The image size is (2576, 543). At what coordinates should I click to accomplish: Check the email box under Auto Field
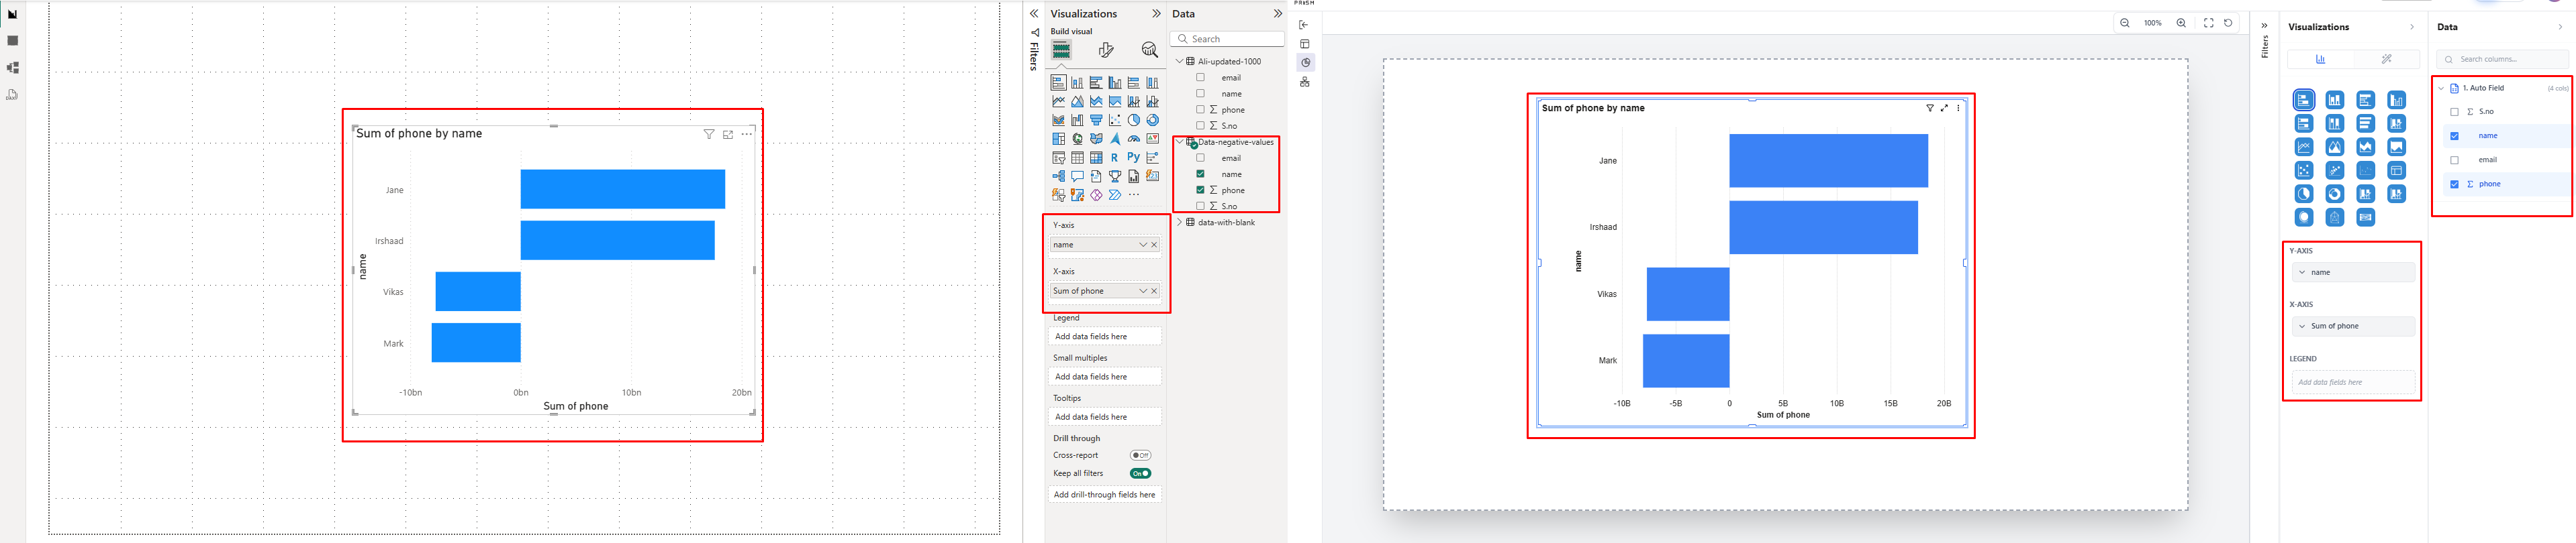2454,160
